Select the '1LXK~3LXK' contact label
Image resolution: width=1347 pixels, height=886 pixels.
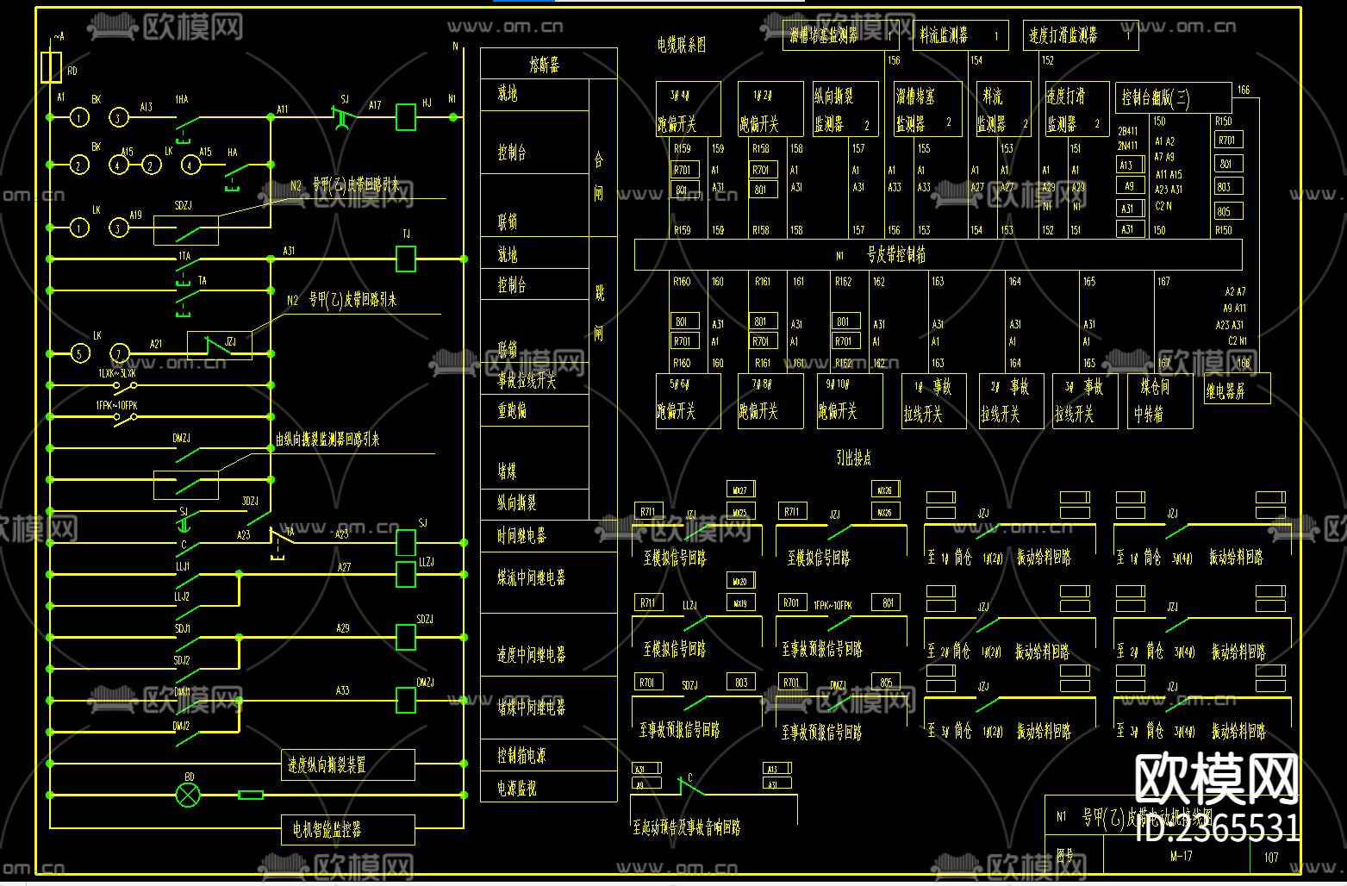pyautogui.click(x=117, y=374)
